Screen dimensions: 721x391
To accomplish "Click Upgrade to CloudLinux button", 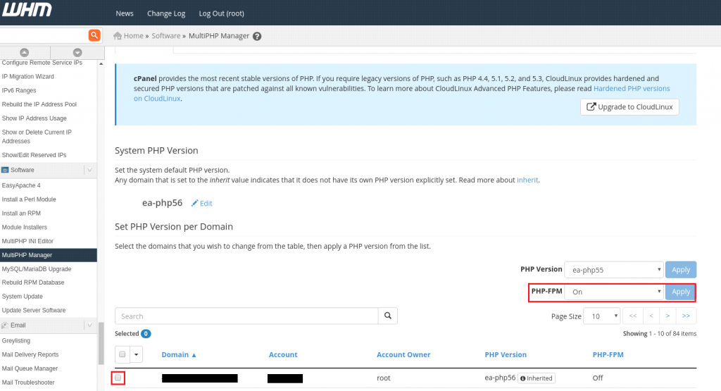I will [x=629, y=106].
